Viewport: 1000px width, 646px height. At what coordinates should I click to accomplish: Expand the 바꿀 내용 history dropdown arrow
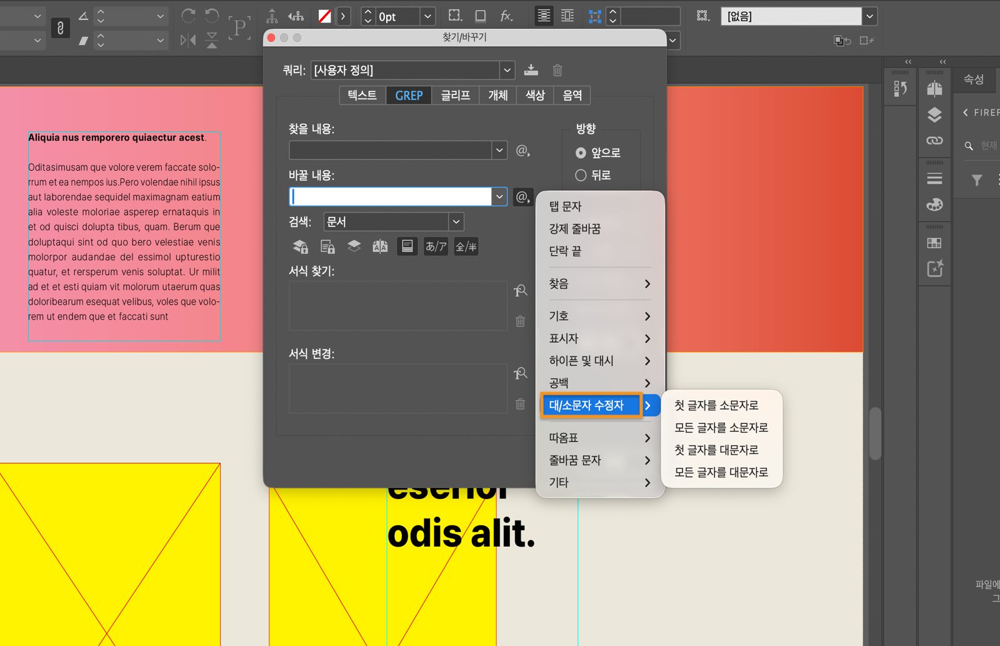tap(499, 196)
